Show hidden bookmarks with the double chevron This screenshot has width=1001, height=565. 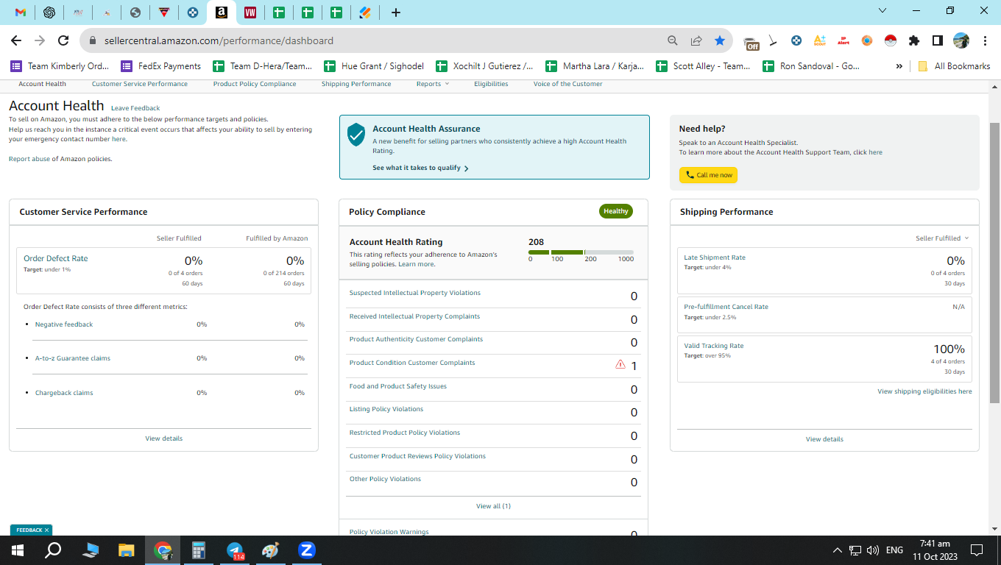click(899, 66)
